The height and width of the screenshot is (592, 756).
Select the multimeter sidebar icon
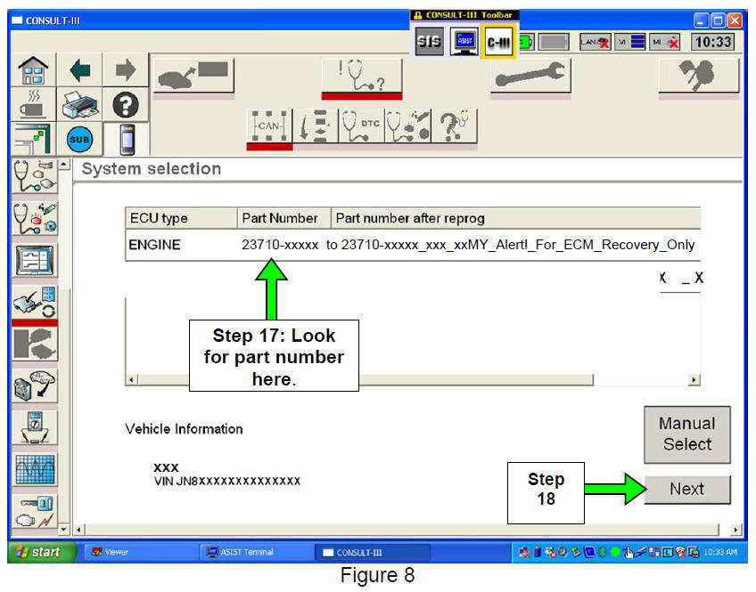[x=35, y=425]
